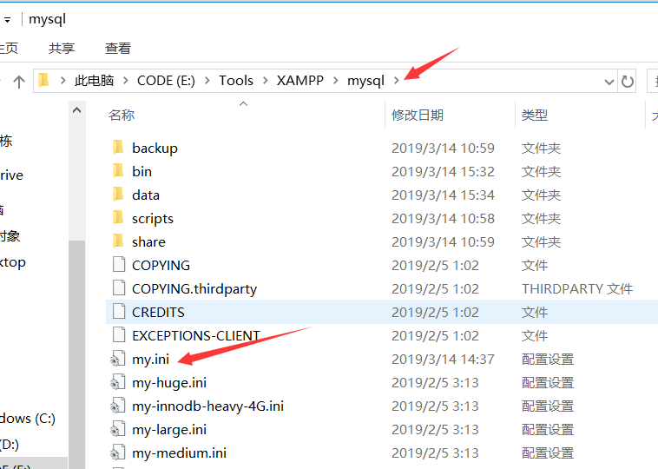Click the mysql breadcrumb segment

click(365, 80)
